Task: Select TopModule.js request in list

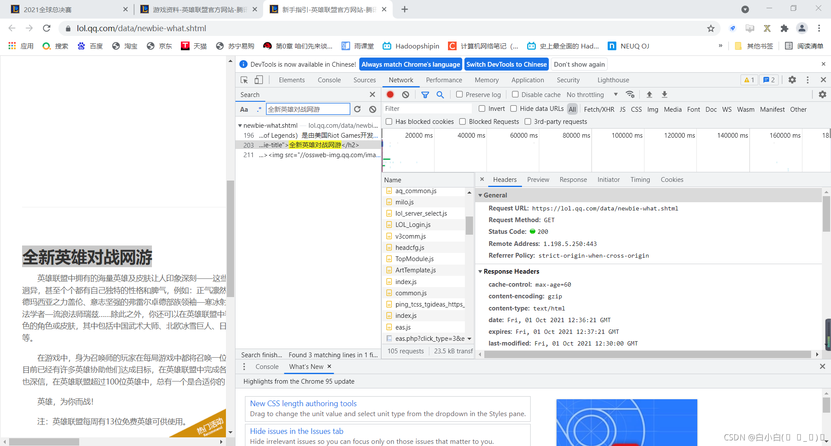Action: [x=414, y=259]
